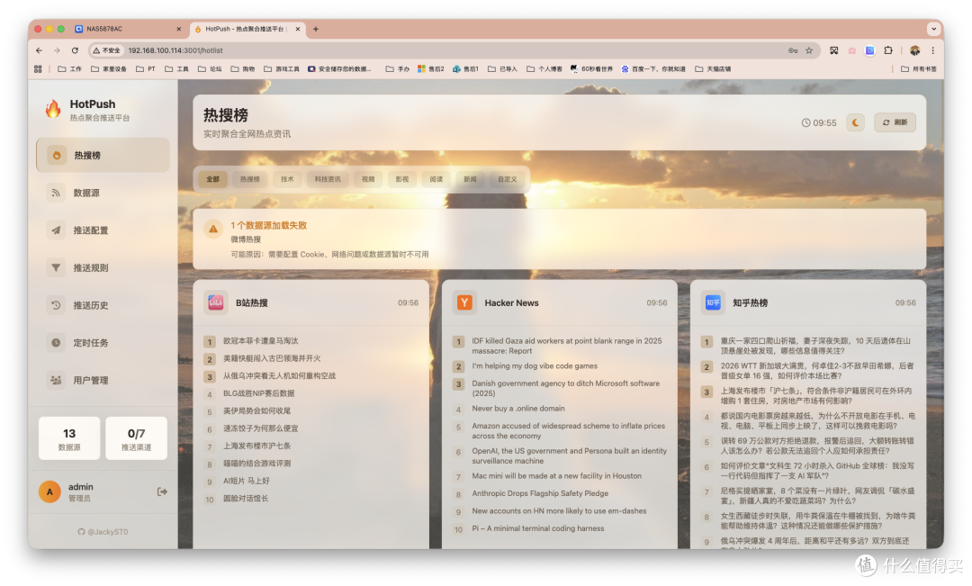This screenshot has width=972, height=586.
Task: Open browser profile avatar
Action: pyautogui.click(x=914, y=50)
